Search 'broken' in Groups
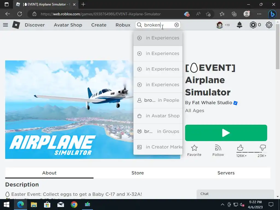280x210 pixels. [x=158, y=131]
